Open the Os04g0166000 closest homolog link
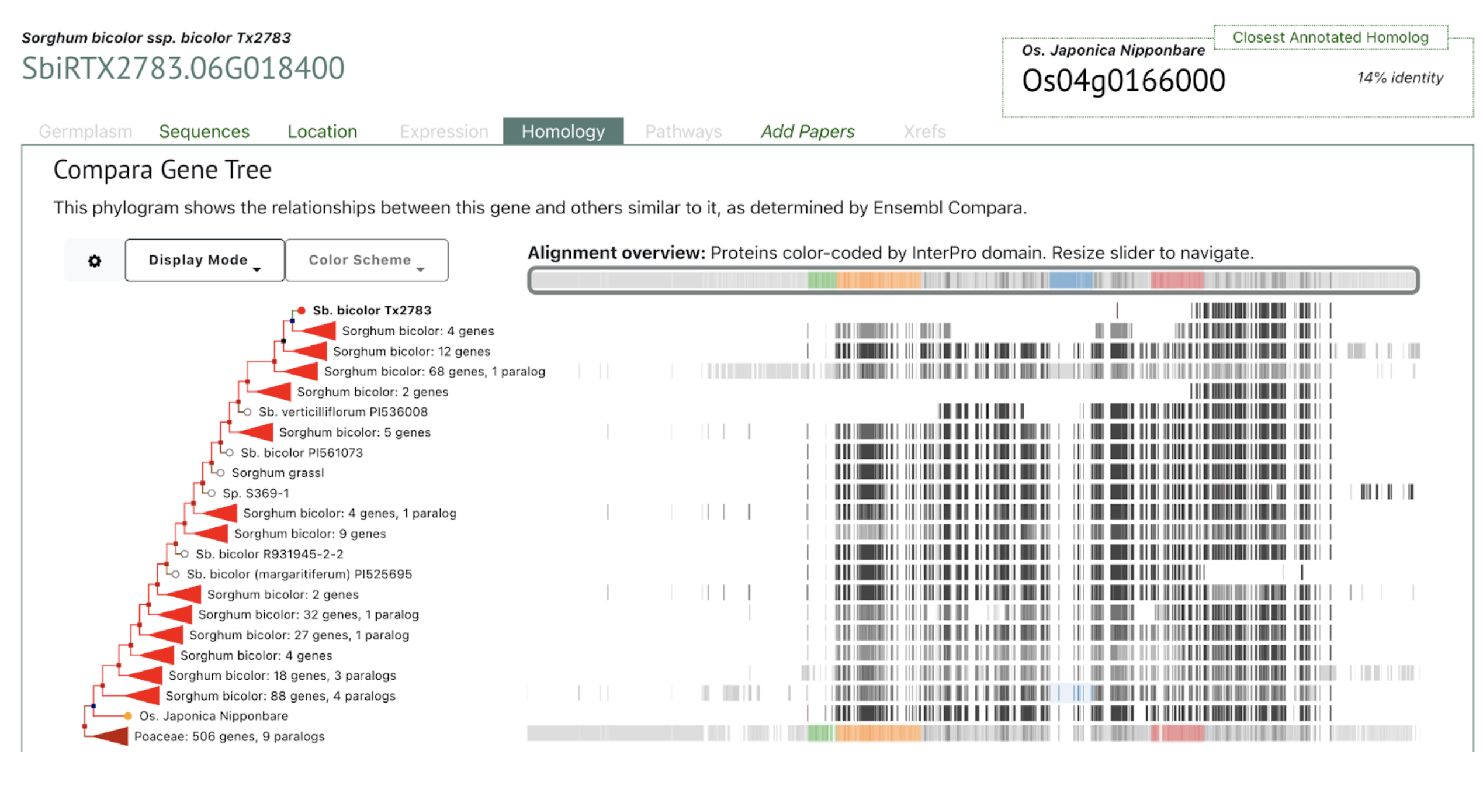 [1122, 80]
